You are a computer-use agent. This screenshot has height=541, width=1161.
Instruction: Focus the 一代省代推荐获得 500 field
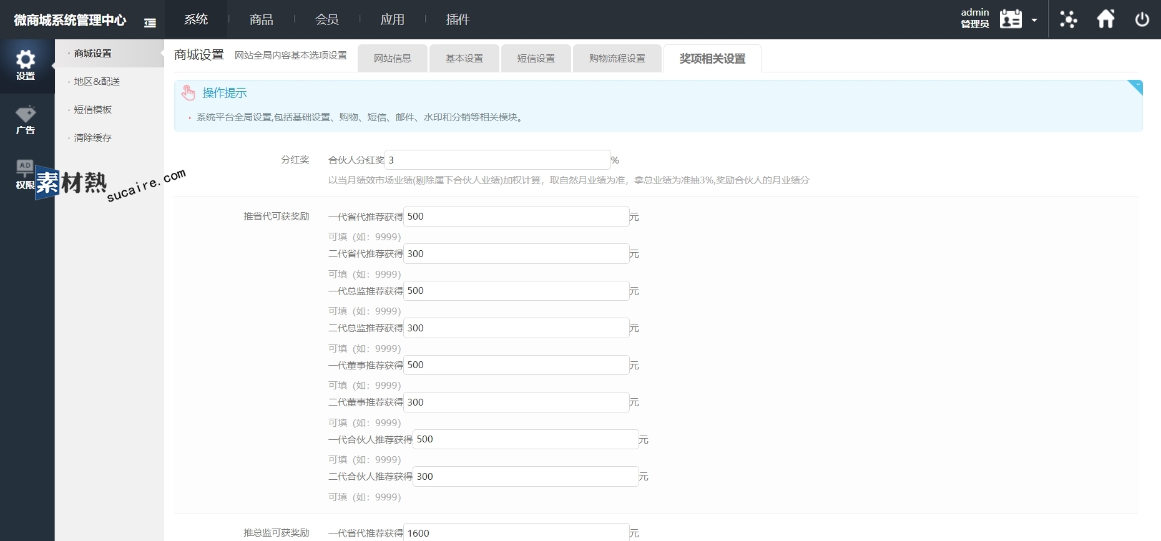pos(516,217)
